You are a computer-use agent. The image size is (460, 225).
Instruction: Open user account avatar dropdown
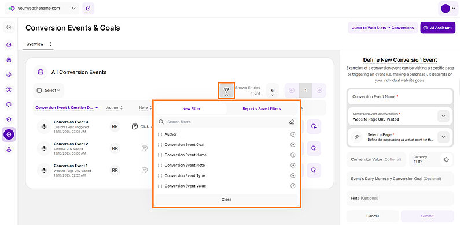(448, 9)
